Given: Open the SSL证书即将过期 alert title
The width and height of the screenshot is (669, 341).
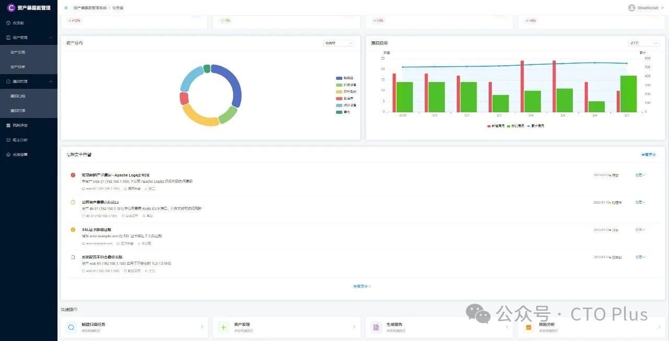Looking at the screenshot, I should pos(97,229).
